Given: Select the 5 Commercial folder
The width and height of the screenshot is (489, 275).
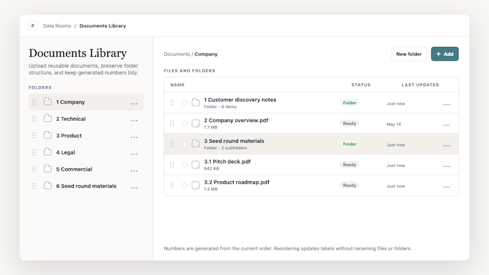Looking at the screenshot, I should coord(86,169).
